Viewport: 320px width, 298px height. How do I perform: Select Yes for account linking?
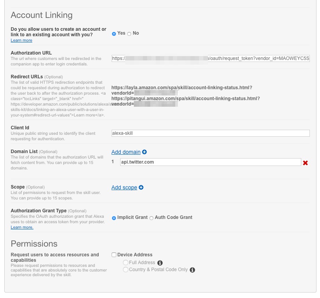pos(114,34)
